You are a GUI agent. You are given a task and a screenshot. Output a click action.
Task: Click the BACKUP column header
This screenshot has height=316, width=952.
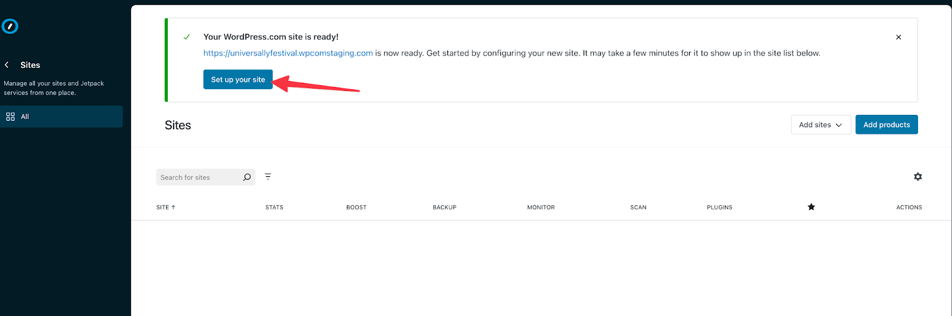click(444, 208)
